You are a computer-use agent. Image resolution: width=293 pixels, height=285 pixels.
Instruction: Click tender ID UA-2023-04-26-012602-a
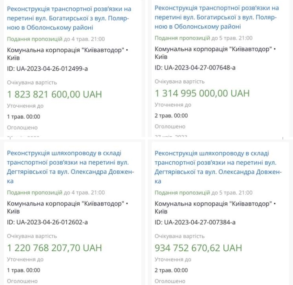coord(47,222)
